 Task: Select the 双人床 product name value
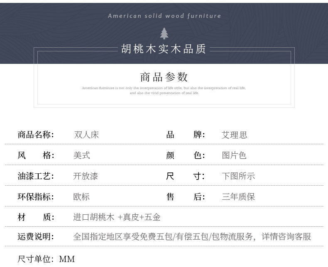(x=86, y=135)
